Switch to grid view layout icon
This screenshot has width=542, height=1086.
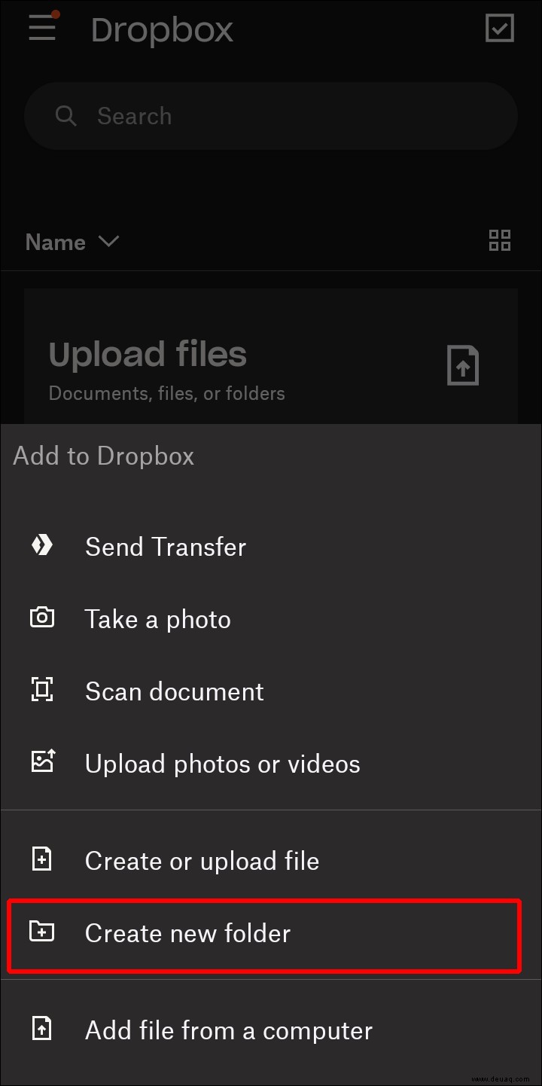(500, 241)
